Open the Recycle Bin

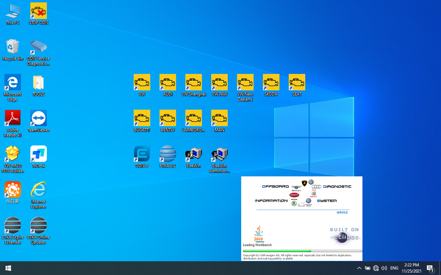(13, 50)
